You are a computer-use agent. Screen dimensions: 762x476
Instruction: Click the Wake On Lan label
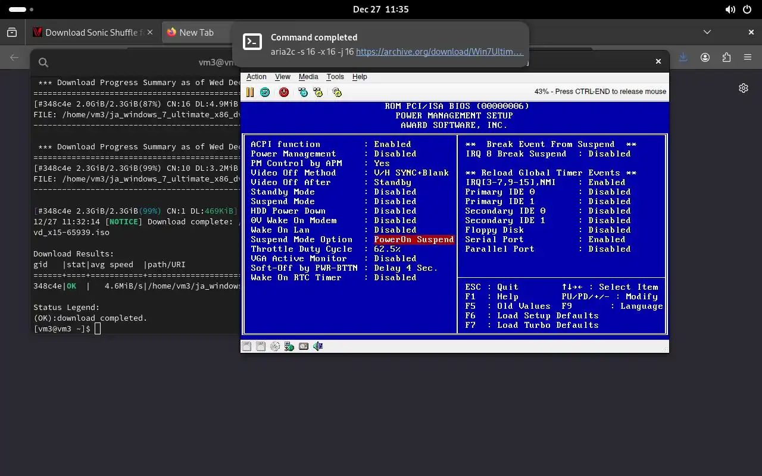[x=280, y=230]
